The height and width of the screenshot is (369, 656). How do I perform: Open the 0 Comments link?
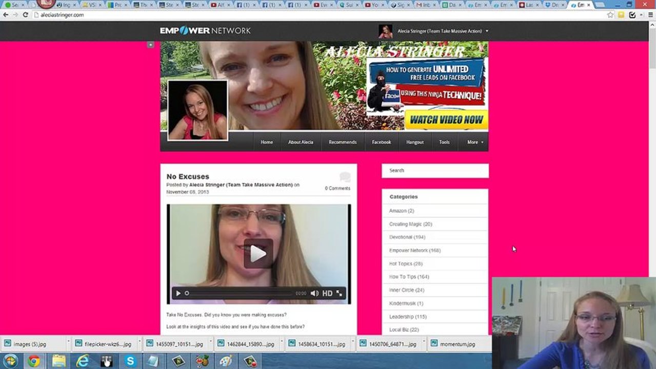point(337,188)
